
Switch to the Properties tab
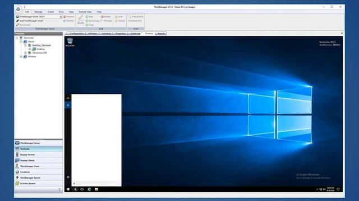120,33
